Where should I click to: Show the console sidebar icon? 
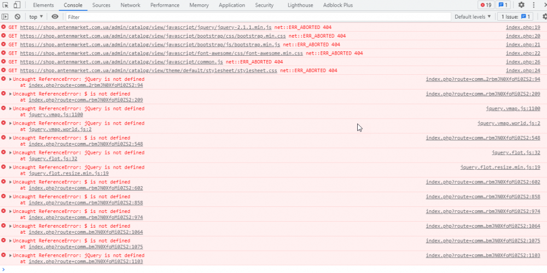tap(5, 17)
